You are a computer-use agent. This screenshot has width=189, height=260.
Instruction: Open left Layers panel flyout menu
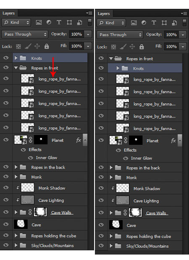coord(89,13)
